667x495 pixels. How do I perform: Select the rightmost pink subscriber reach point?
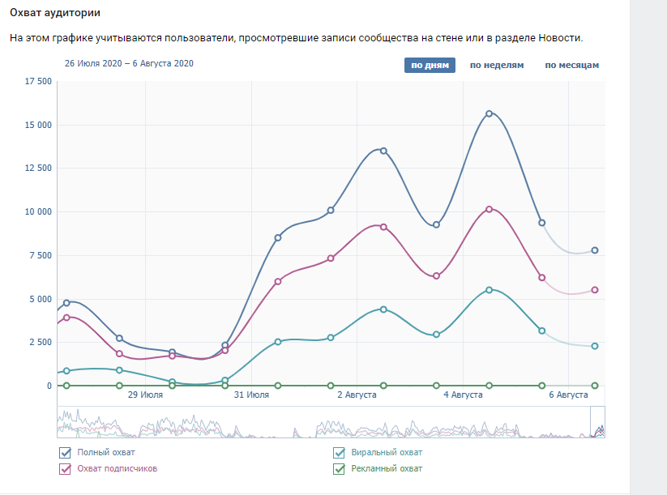click(x=595, y=290)
